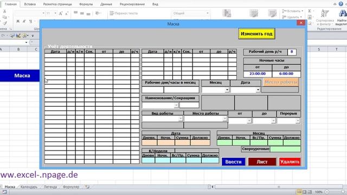Open the font size dropdown

[55, 13]
